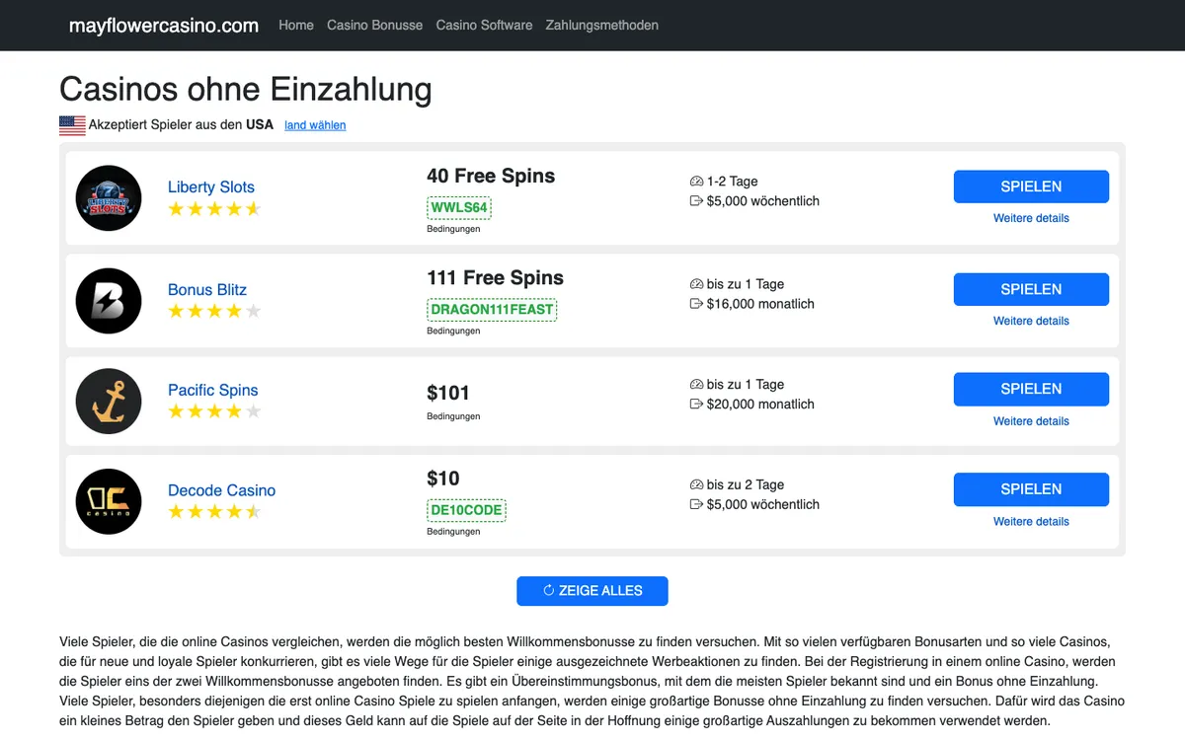Click the '$20,000 monatlich' payout text
The width and height of the screenshot is (1185, 740).
pyautogui.click(x=760, y=405)
